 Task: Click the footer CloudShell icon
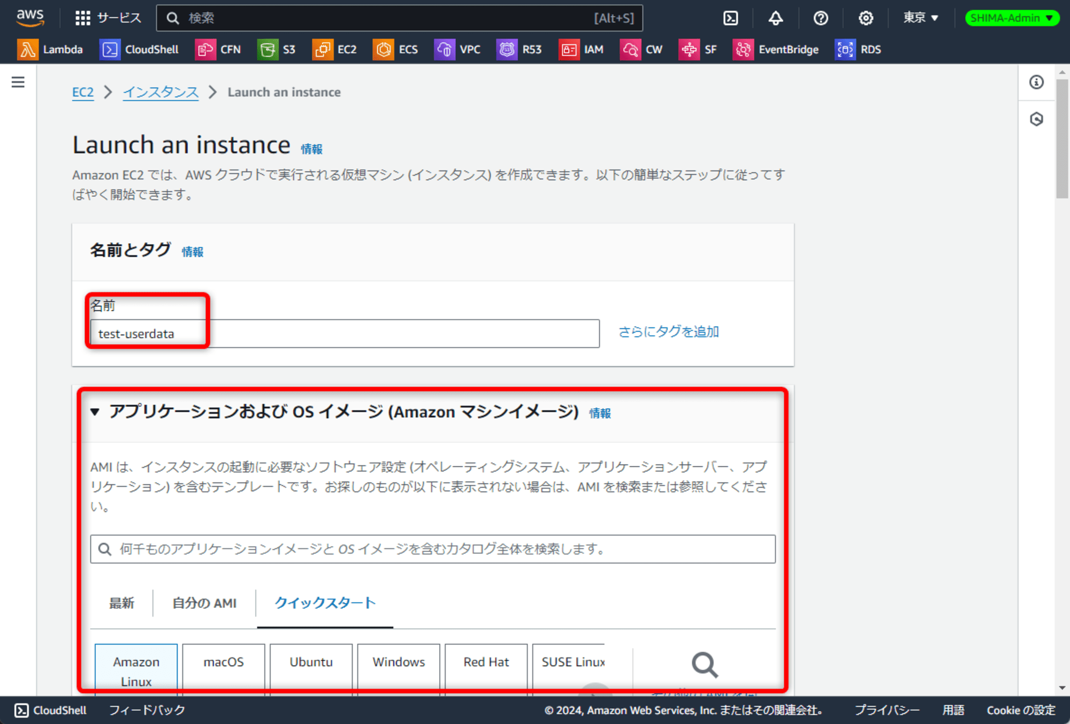[x=21, y=710]
